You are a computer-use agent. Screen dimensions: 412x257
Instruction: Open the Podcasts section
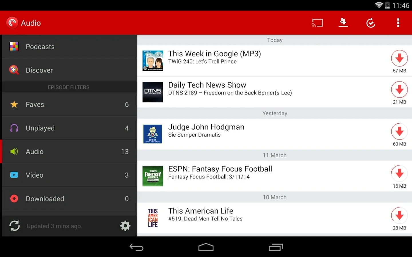[70, 47]
